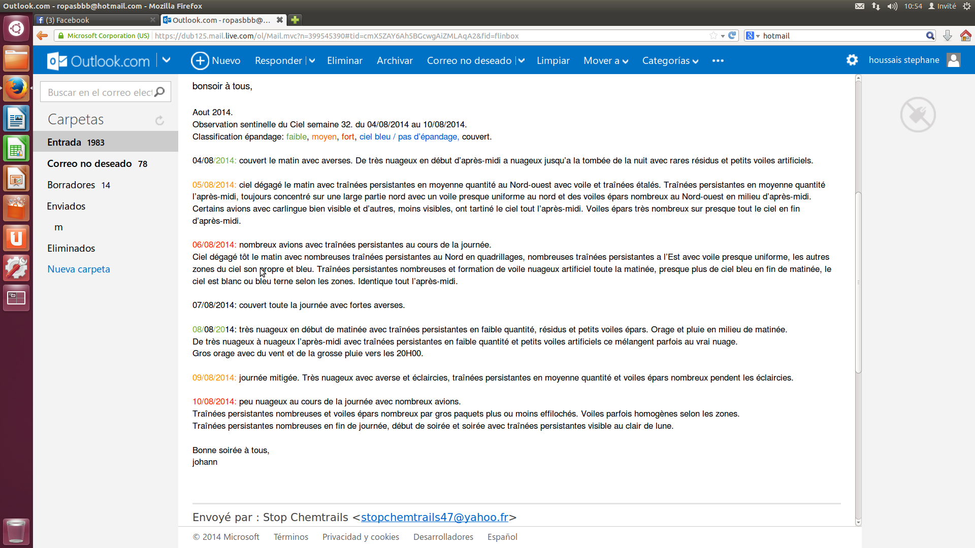The width and height of the screenshot is (975, 548).
Task: Click stopchemtrails47@yahoo.fr email link
Action: (435, 517)
